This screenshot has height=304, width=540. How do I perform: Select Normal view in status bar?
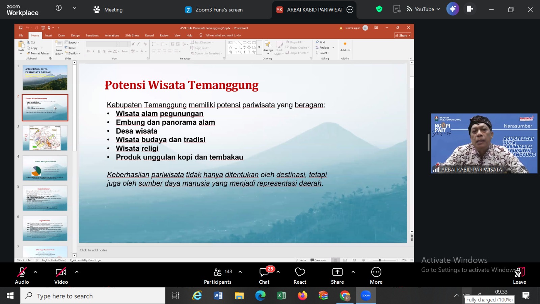pos(335,260)
